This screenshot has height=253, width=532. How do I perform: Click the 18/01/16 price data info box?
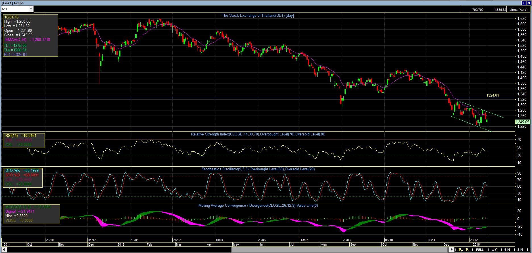pos(30,36)
